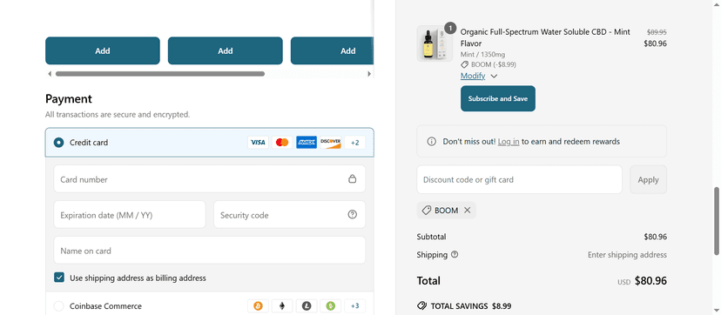Select Coinbase Commerce payment method
The width and height of the screenshot is (721, 315).
pos(59,305)
